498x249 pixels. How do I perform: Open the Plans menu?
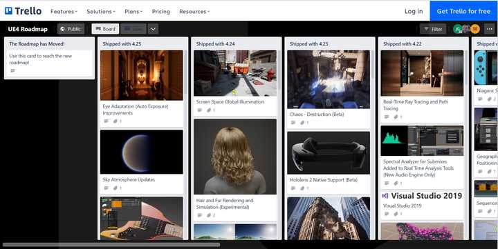[x=133, y=12]
